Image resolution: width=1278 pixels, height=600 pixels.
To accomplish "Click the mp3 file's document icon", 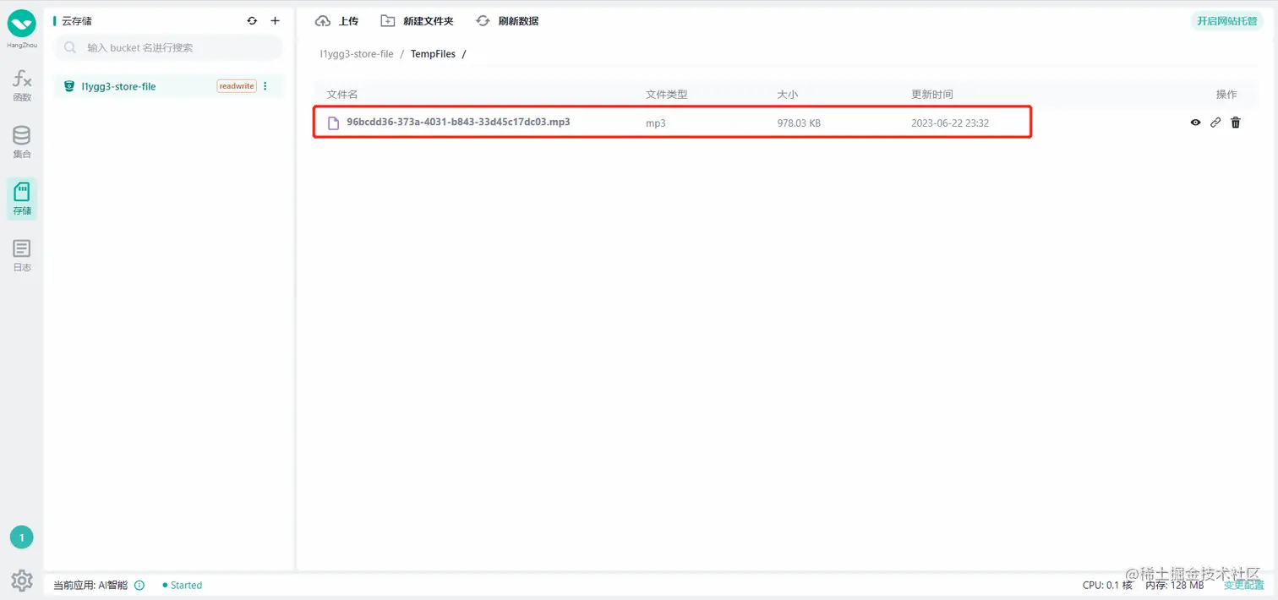I will (x=333, y=123).
